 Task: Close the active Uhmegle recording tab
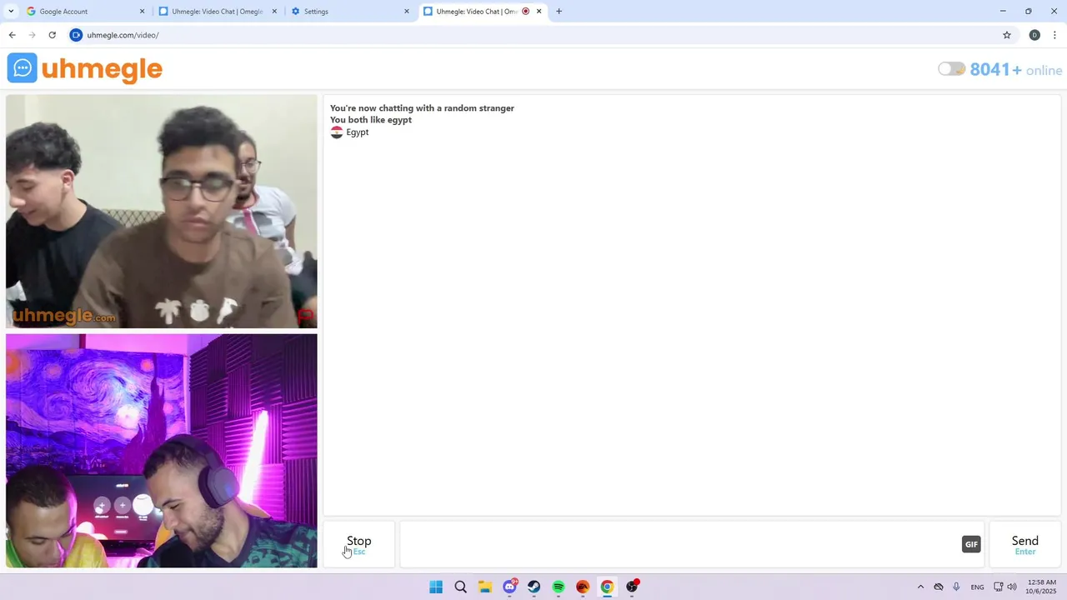pyautogui.click(x=539, y=12)
